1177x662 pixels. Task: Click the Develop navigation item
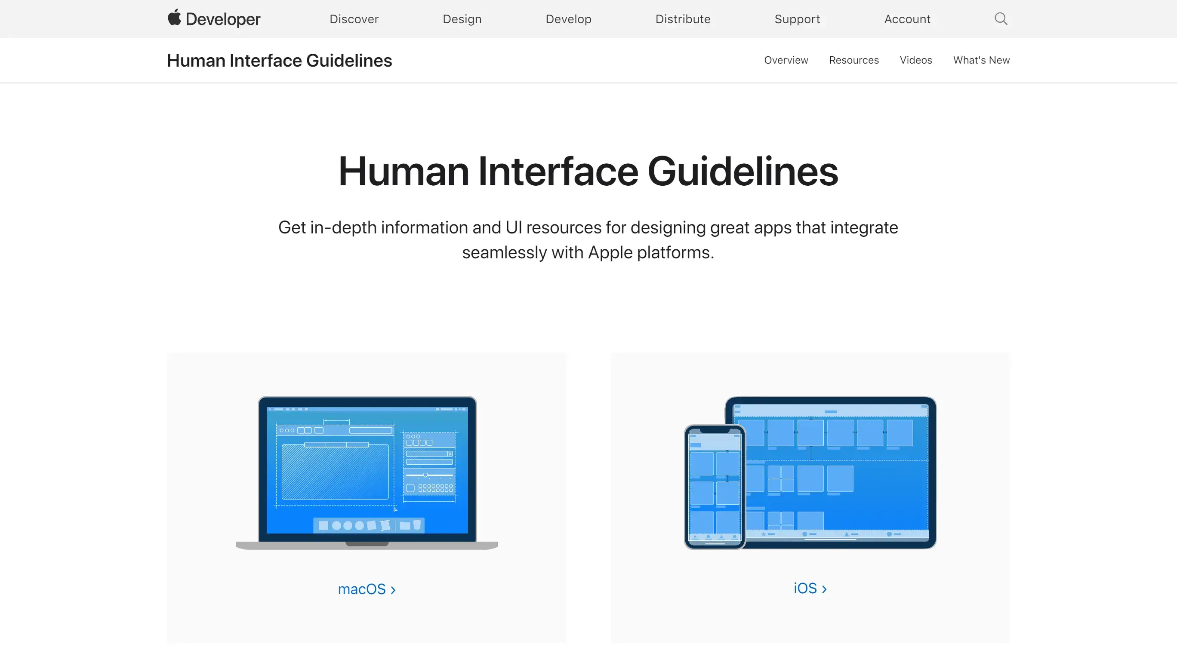tap(569, 18)
